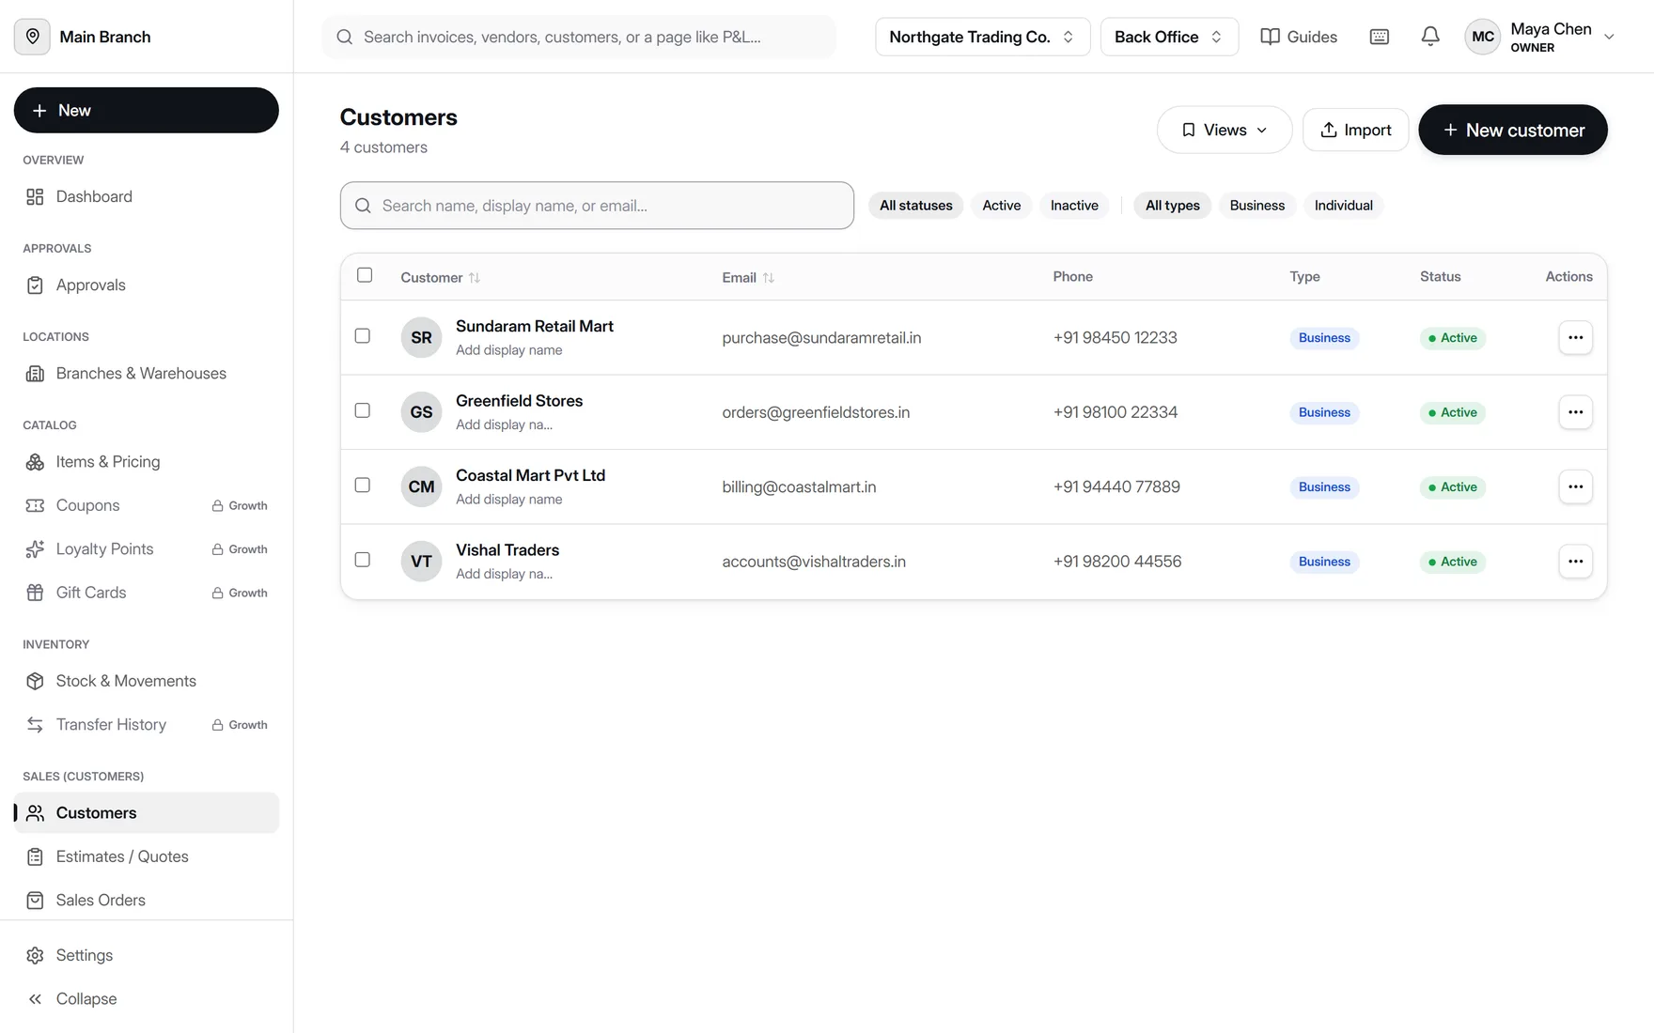
Task: Click the Gift Cards gift icon
Action: (35, 593)
